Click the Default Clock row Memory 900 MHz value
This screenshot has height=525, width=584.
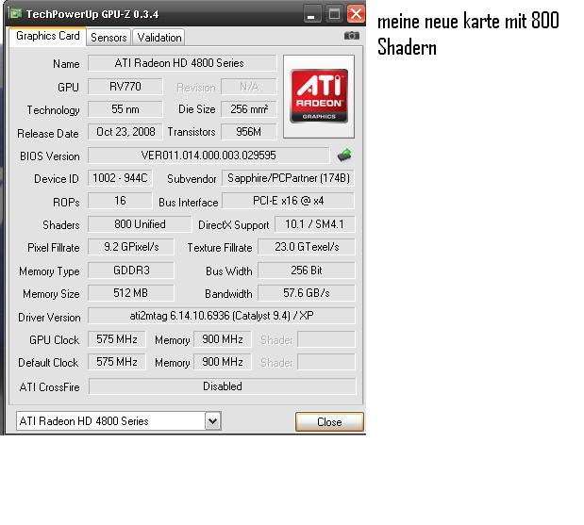223,362
